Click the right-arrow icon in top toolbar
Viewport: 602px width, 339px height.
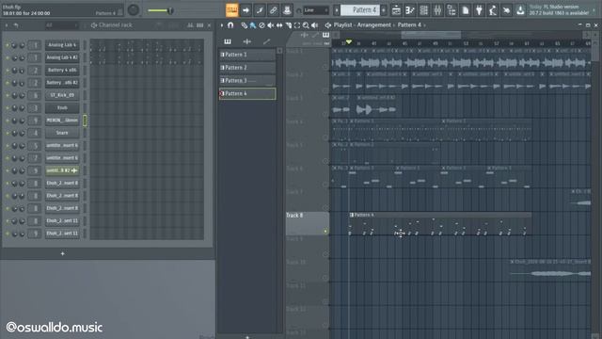[x=246, y=10]
